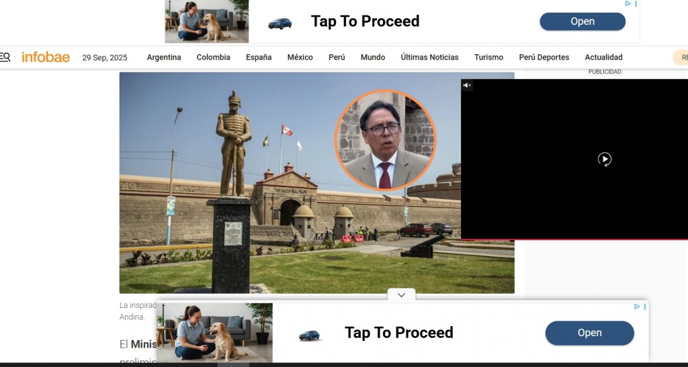Click the Real Felipe fortress article image
This screenshot has height=367, width=688.
289,201
